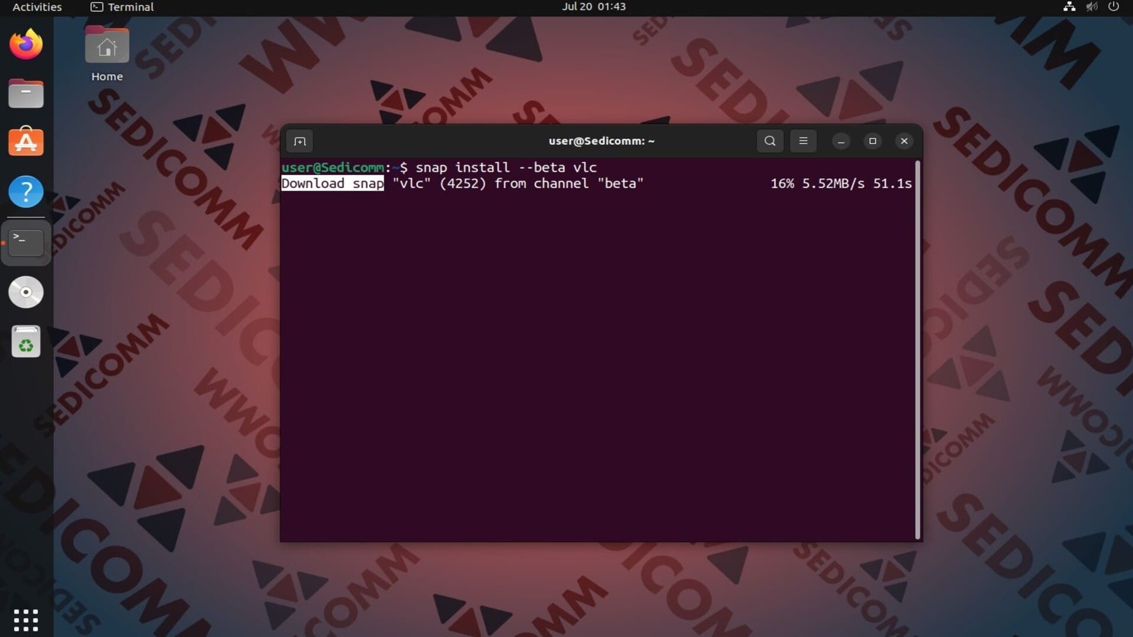Click the power icon in top bar
This screenshot has height=637, width=1133.
click(1114, 7)
